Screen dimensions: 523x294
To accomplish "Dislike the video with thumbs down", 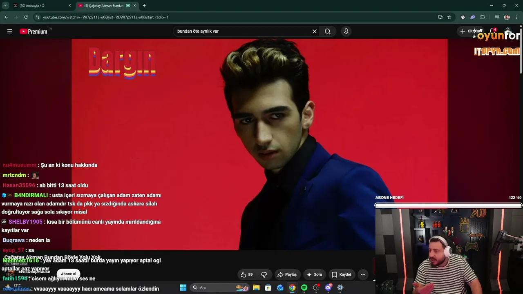I will (264, 274).
